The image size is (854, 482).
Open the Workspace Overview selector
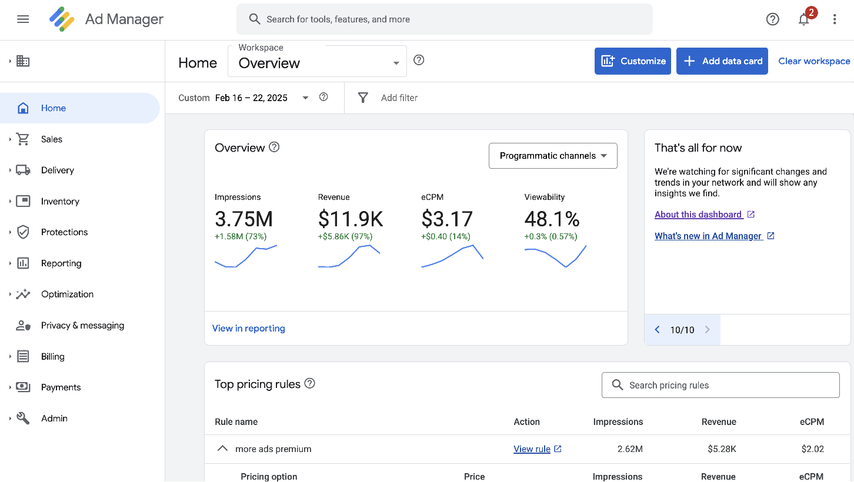pos(316,63)
